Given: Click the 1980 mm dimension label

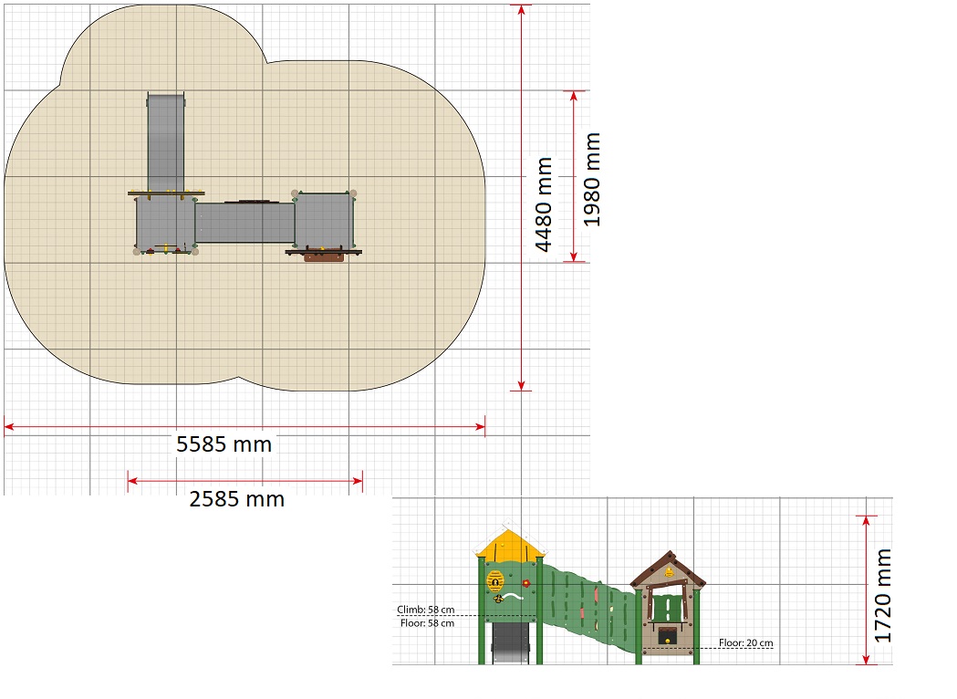Looking at the screenshot, I should [x=591, y=180].
